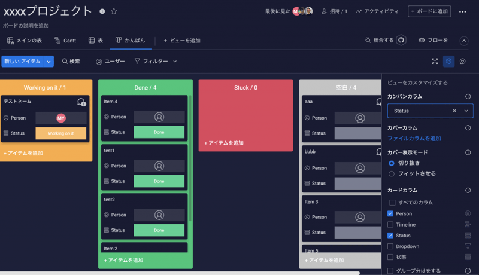Expand the Status kanban column dropdown
The height and width of the screenshot is (275, 479).
(466, 111)
